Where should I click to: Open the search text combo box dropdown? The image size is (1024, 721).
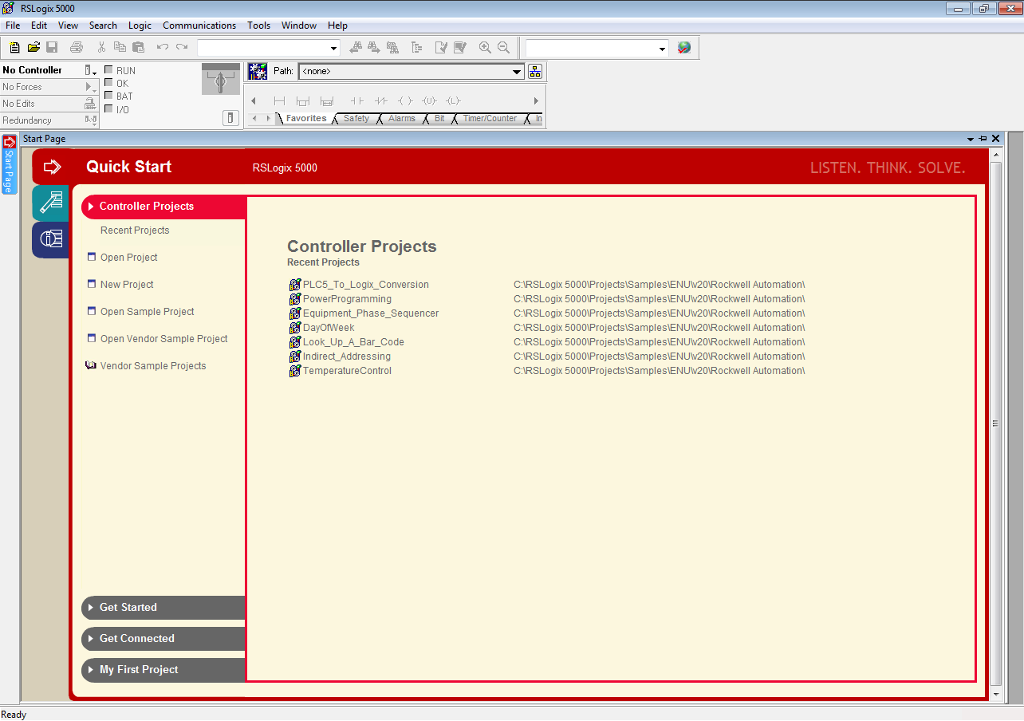coord(333,49)
